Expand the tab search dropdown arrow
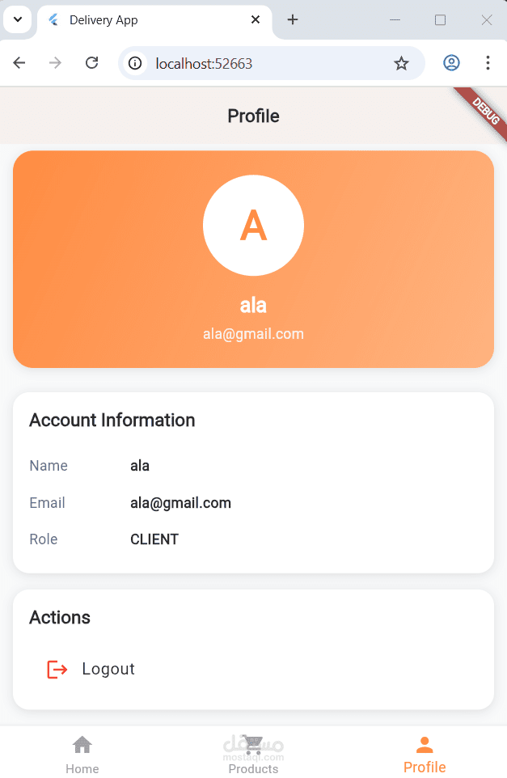 [17, 19]
